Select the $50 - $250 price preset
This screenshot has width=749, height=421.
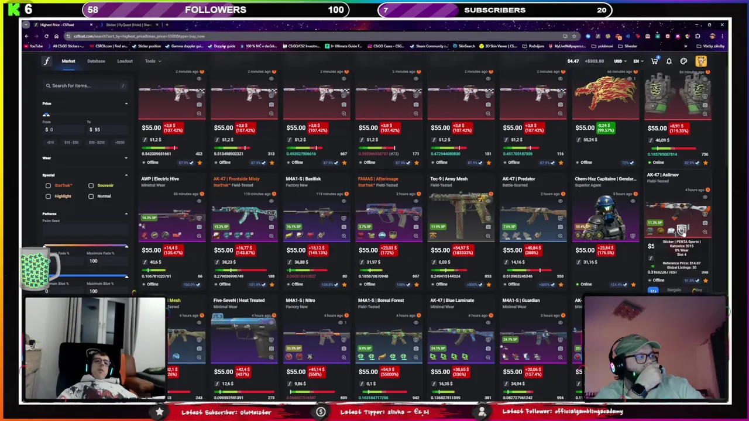coord(97,142)
